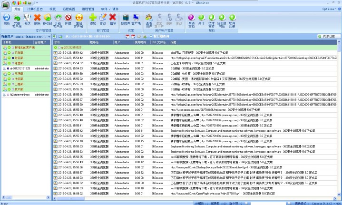
Task: Click the iMonitor application logo button
Action: click(5, 5)
